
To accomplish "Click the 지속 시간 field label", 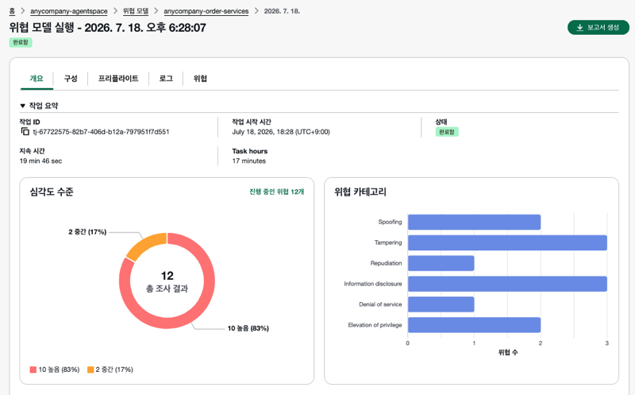I will click(x=32, y=151).
